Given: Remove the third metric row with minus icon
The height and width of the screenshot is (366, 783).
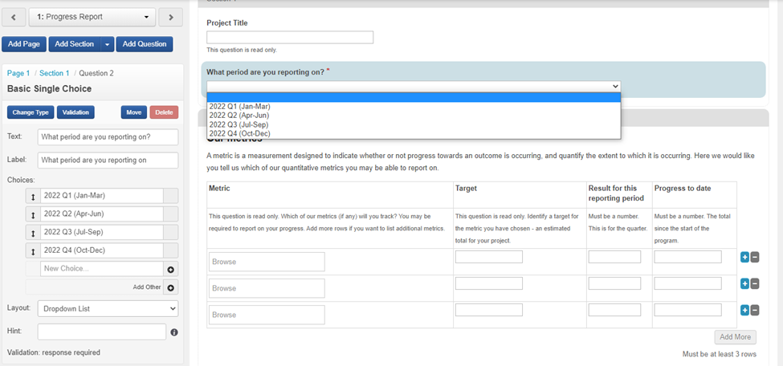Looking at the screenshot, I should point(755,310).
